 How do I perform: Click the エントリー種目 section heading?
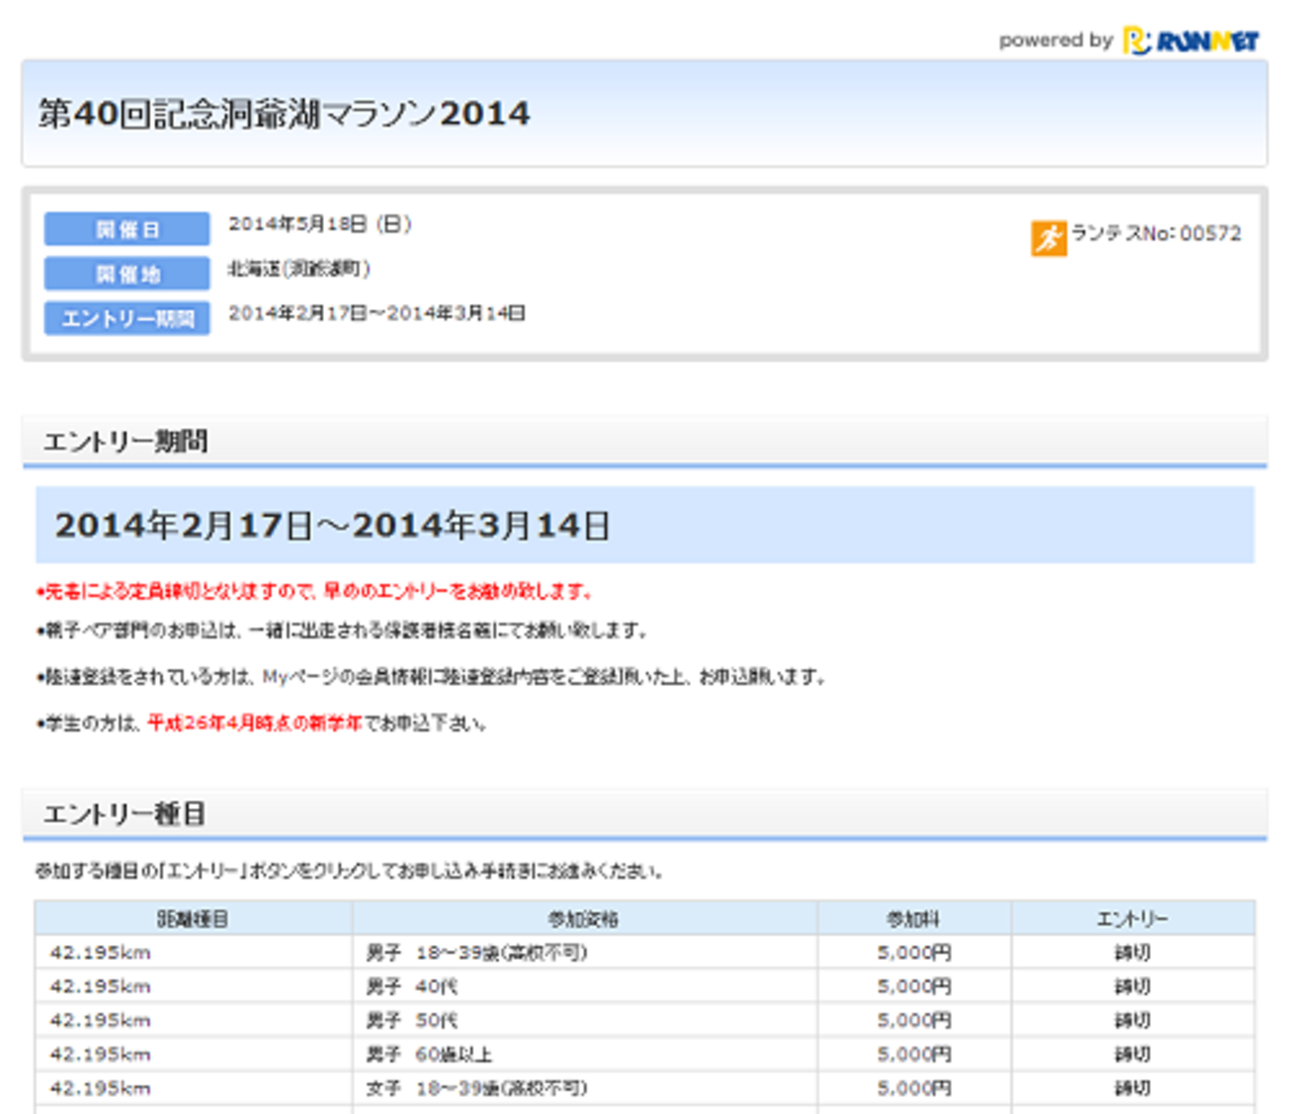[x=124, y=814]
